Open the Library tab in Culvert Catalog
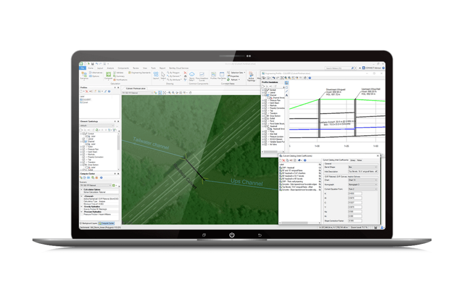This screenshot has width=464, height=302. (x=353, y=160)
